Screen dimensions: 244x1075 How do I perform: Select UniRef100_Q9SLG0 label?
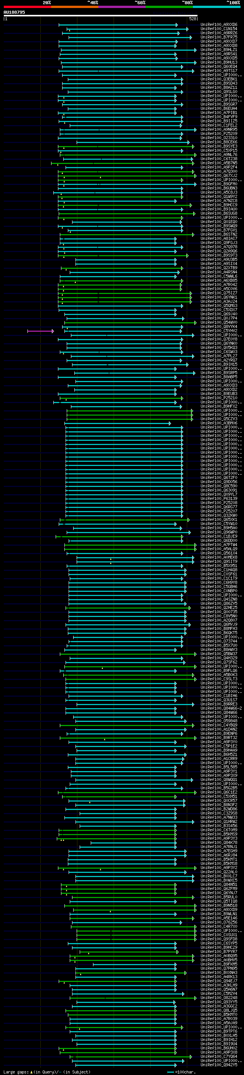[219, 92]
